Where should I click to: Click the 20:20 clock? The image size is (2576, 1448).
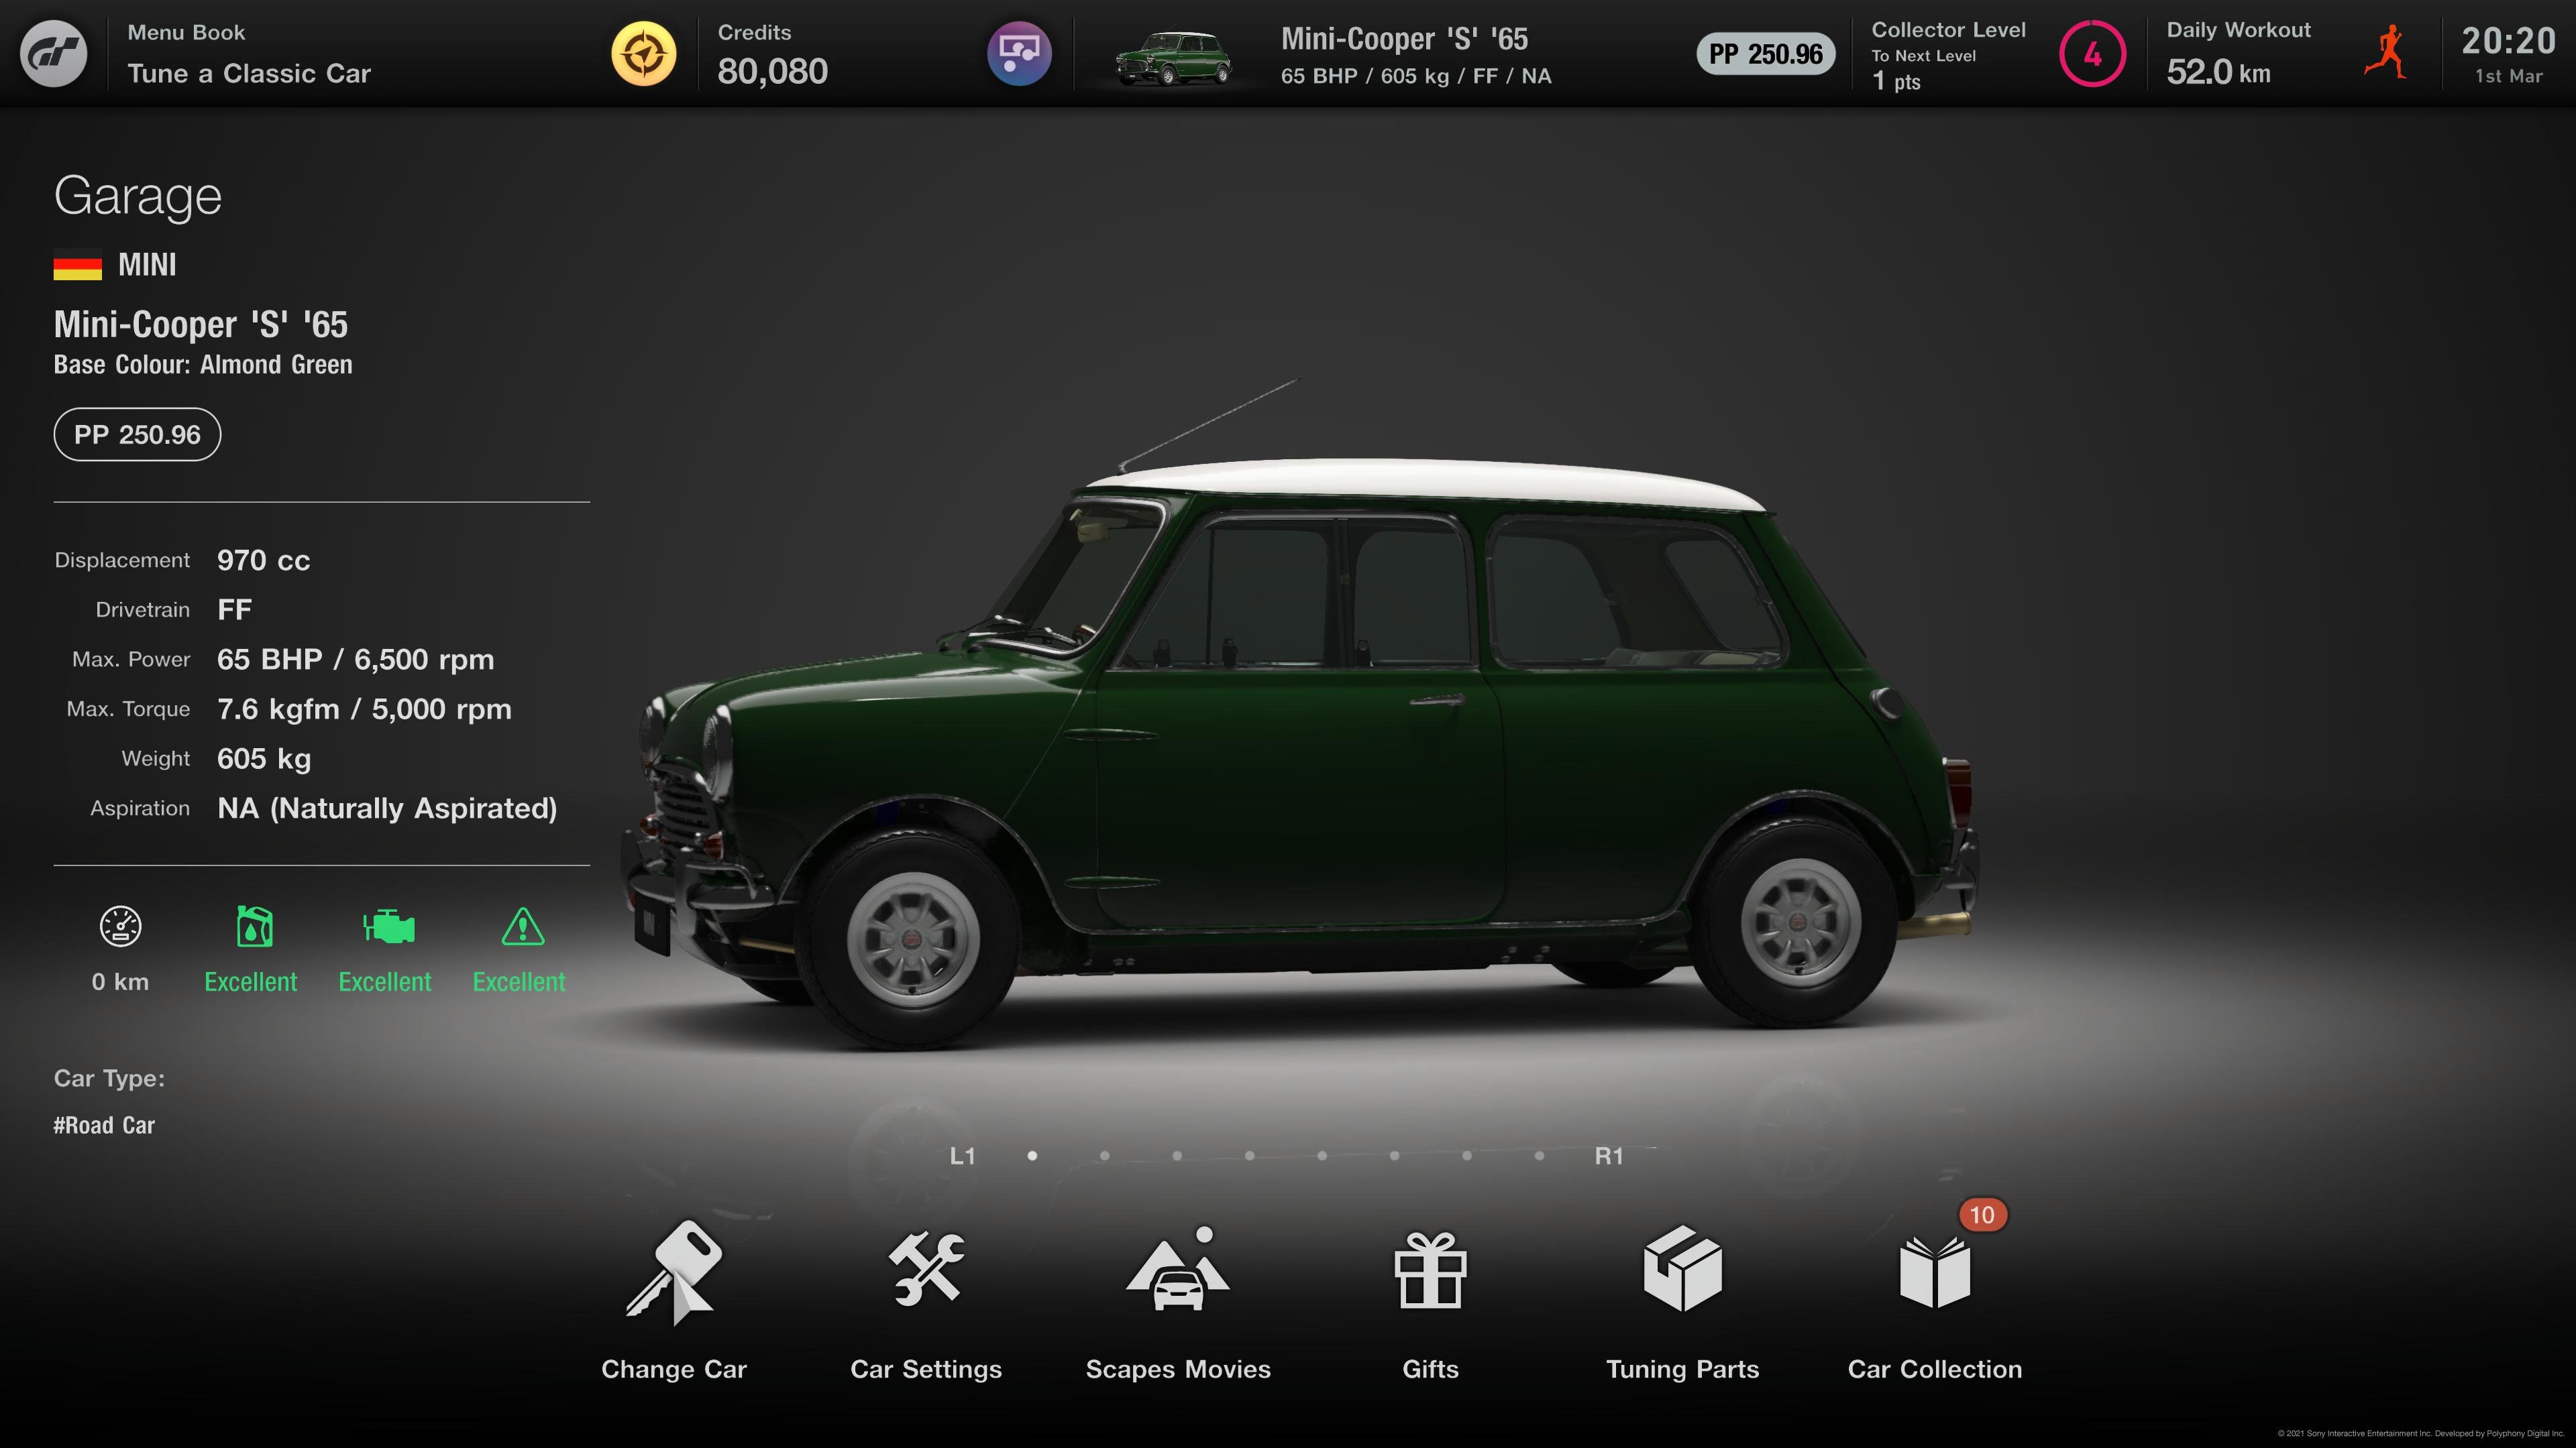(2508, 42)
